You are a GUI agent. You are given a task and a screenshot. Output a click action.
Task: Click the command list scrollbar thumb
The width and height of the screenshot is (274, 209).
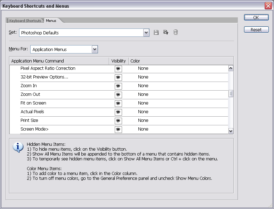231,94
